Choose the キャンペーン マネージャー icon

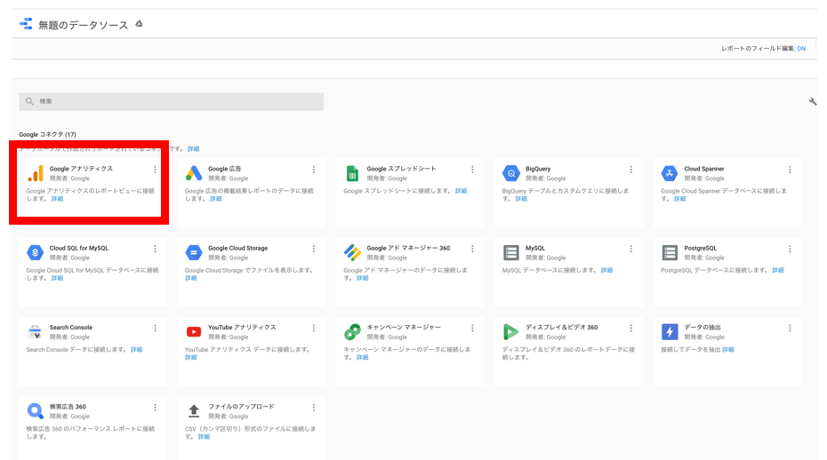tap(352, 332)
